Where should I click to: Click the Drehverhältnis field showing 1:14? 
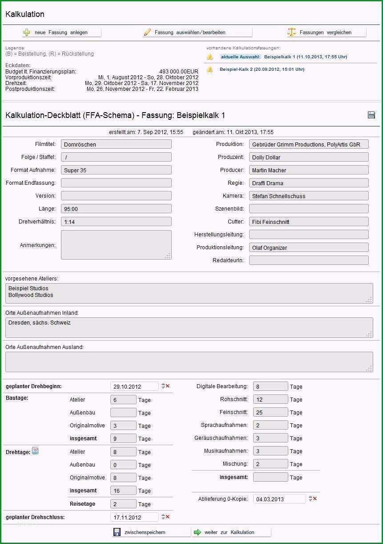[x=116, y=222]
